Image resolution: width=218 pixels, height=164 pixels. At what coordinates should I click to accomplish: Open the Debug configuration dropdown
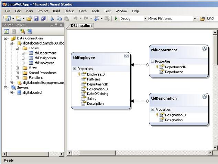click(x=145, y=18)
